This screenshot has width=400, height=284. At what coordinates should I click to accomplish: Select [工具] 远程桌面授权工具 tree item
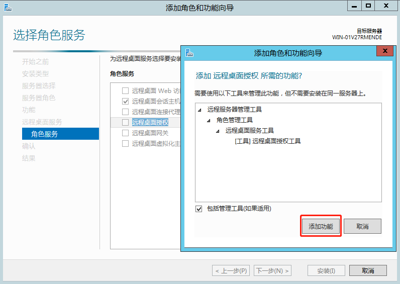click(x=267, y=141)
